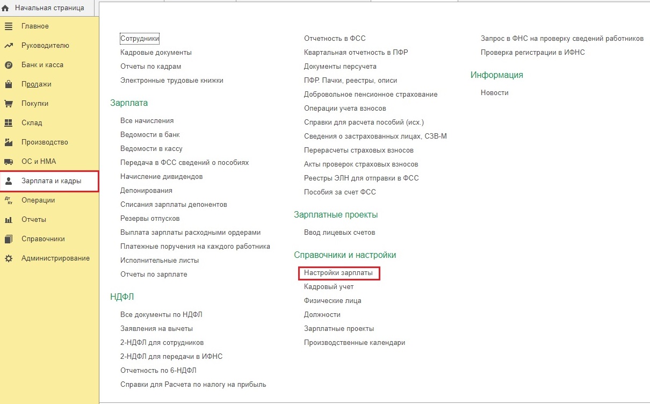Click the home icon on Начальная страница tab

[x=6, y=9]
